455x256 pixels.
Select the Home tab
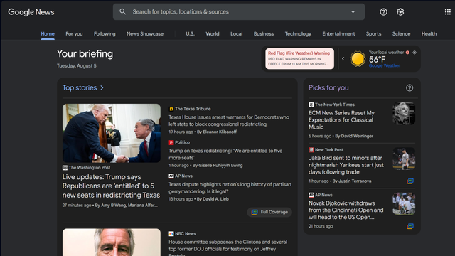(x=48, y=33)
